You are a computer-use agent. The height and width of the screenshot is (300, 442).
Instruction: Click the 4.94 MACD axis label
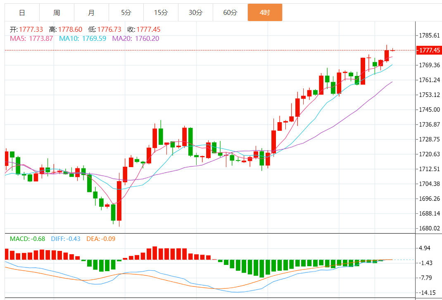(x=425, y=248)
